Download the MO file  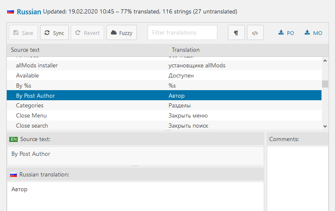pyautogui.click(x=313, y=33)
